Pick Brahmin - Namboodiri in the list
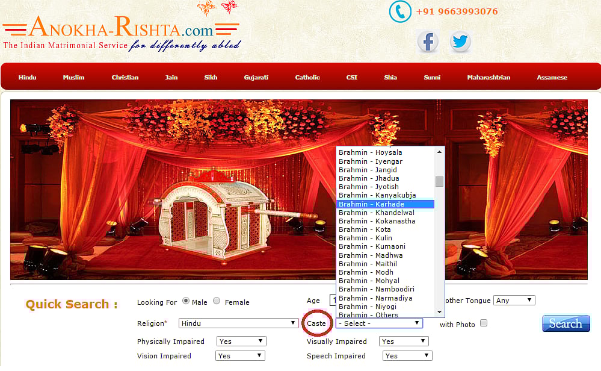Screen dimensions: 601x371 (x=376, y=289)
